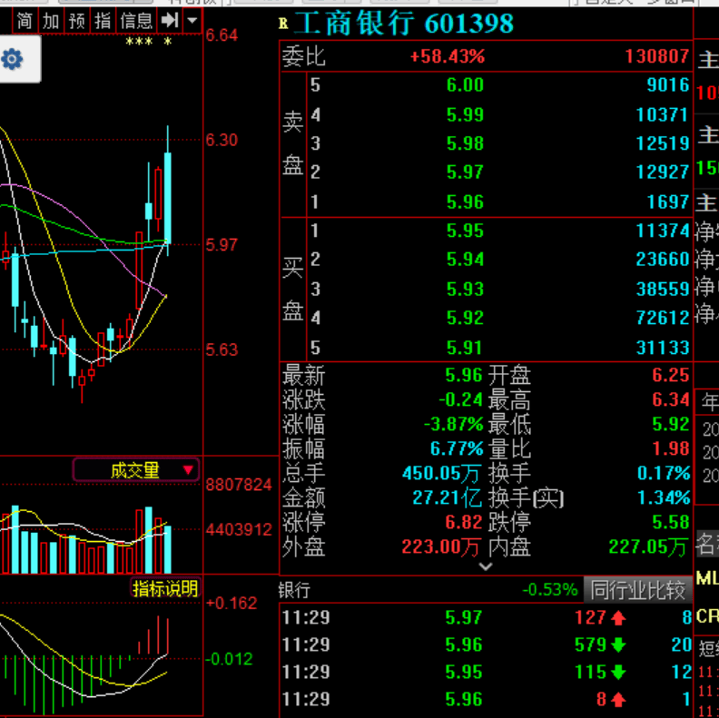Toggle the 简 chart mode button

click(25, 20)
